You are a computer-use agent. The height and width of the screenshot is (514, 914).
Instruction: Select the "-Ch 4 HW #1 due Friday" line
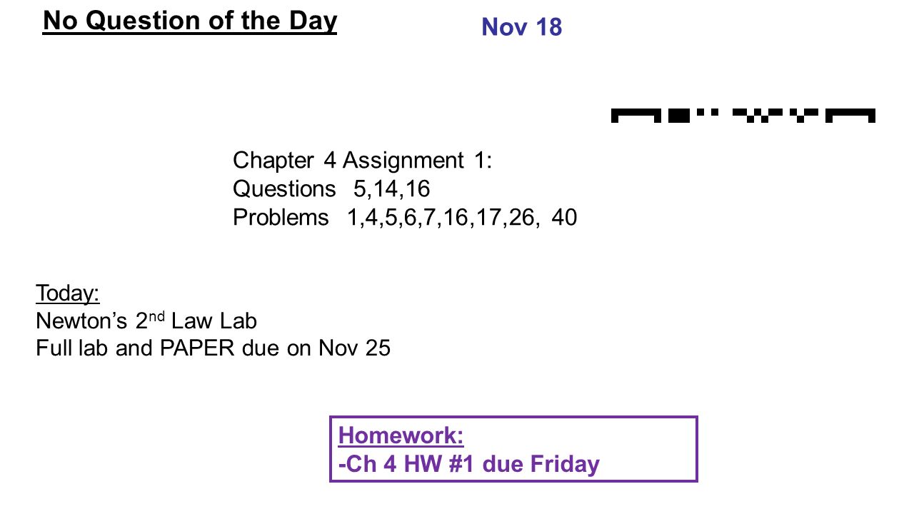point(469,464)
